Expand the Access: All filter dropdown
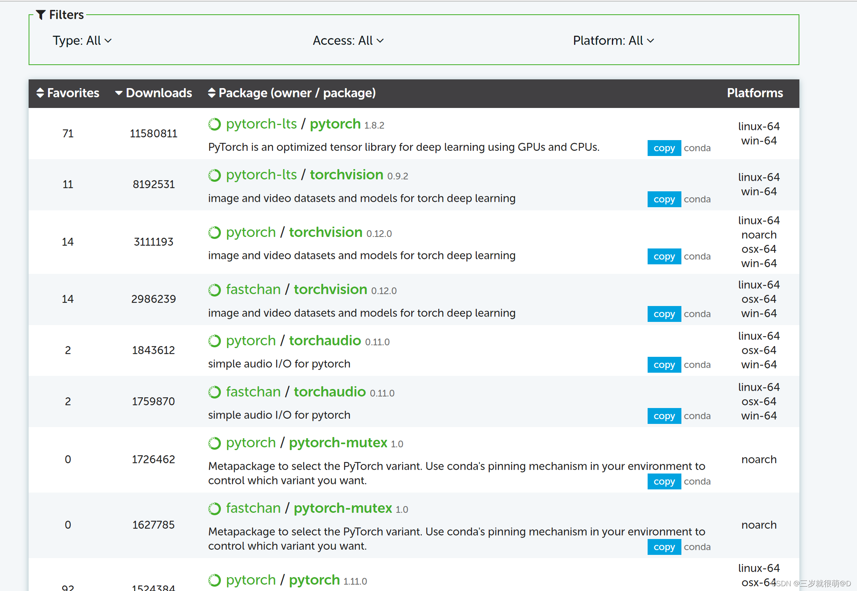 [x=348, y=40]
